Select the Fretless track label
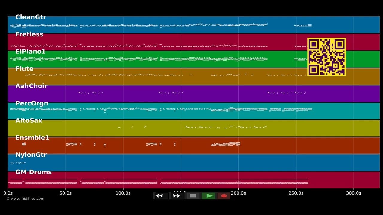383x215 pixels. (x=29, y=34)
